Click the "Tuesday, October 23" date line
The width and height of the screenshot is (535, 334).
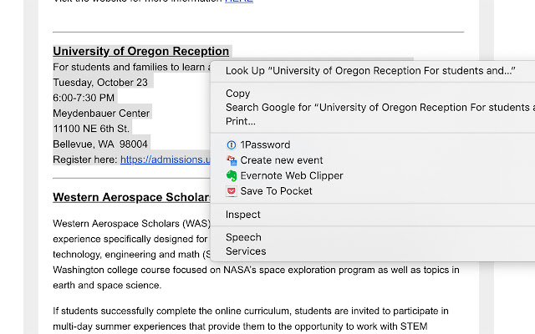(x=100, y=82)
